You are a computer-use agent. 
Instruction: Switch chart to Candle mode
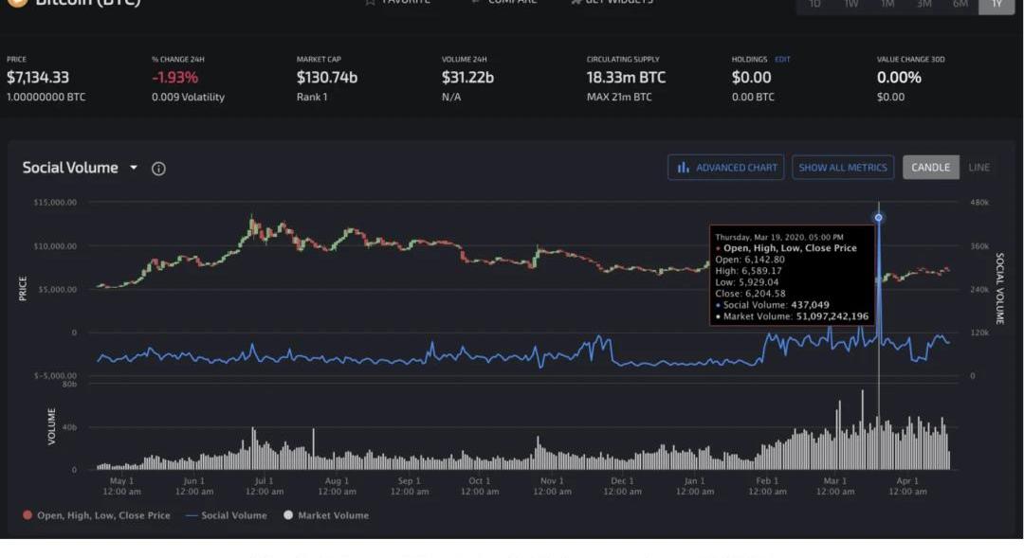coord(929,168)
